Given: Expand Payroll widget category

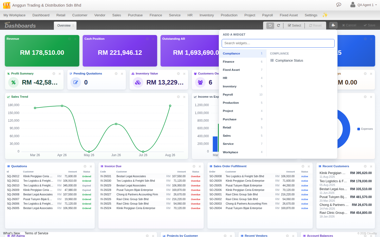Looking at the screenshot, I should pos(243,95).
